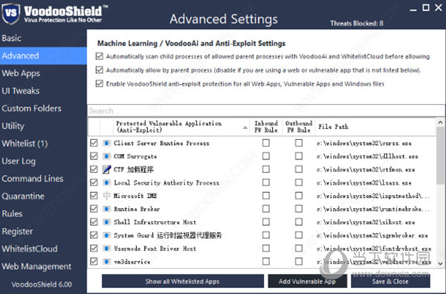Click the COM Surrogate row icon
Viewport: 446px width, 294px height.
click(x=106, y=156)
